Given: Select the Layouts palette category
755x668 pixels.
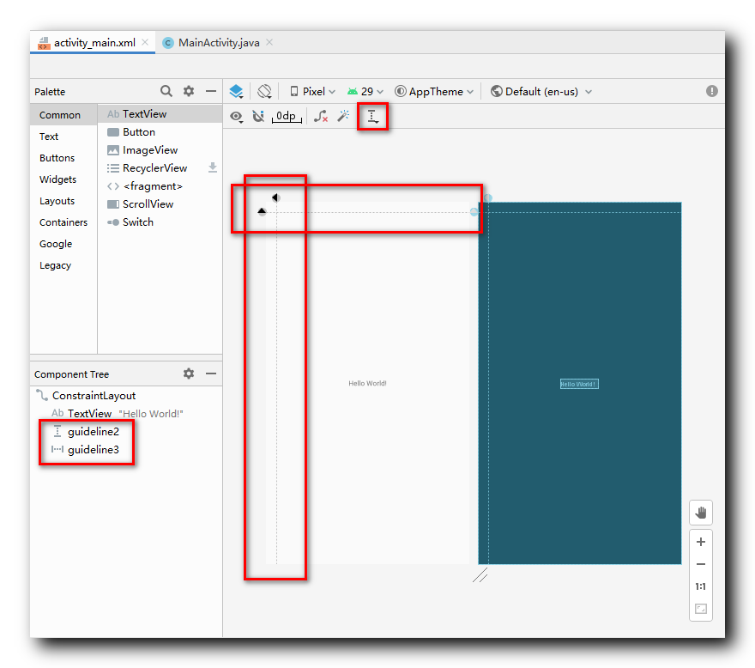Looking at the screenshot, I should click(x=63, y=201).
